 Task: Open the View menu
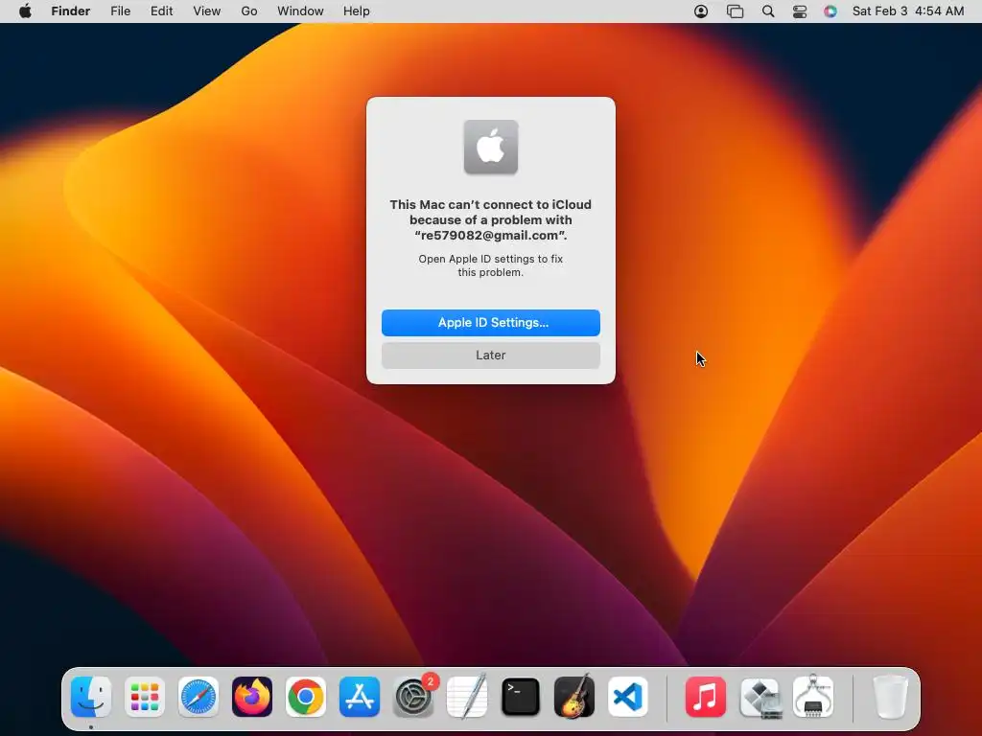[207, 11]
